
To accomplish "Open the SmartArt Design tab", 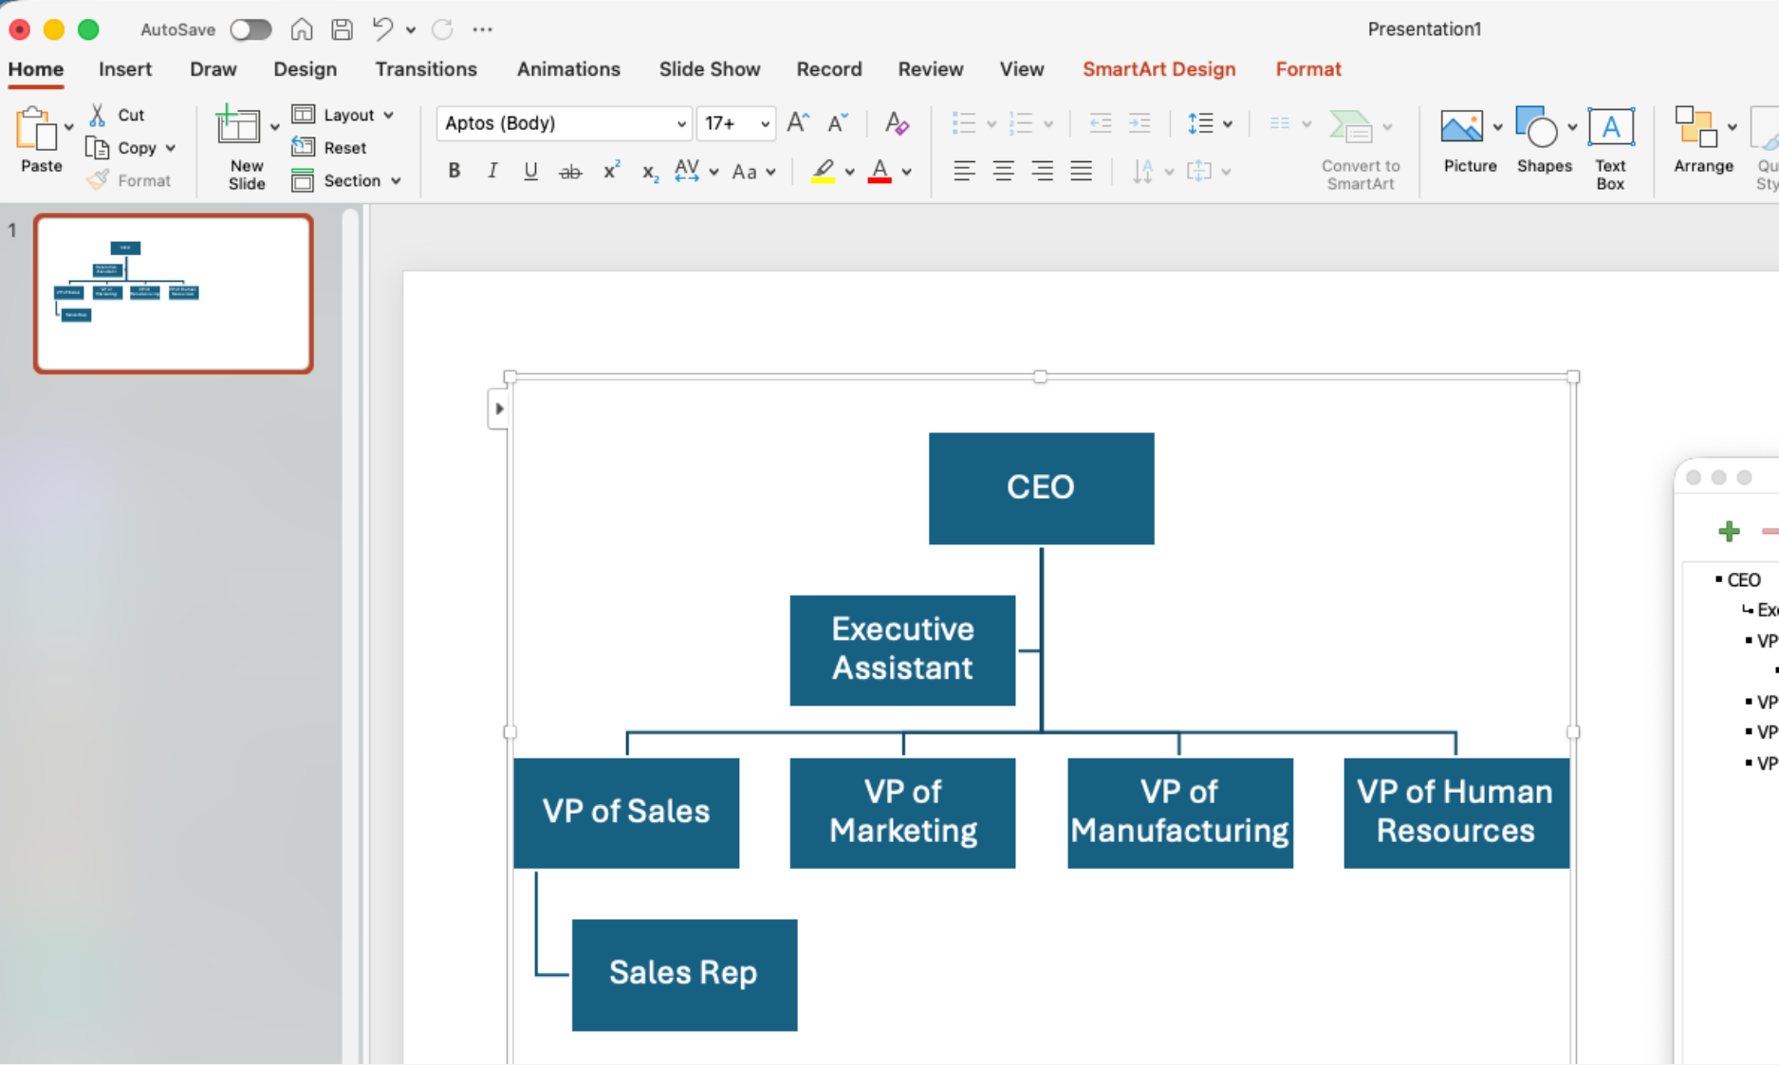I will (x=1158, y=69).
